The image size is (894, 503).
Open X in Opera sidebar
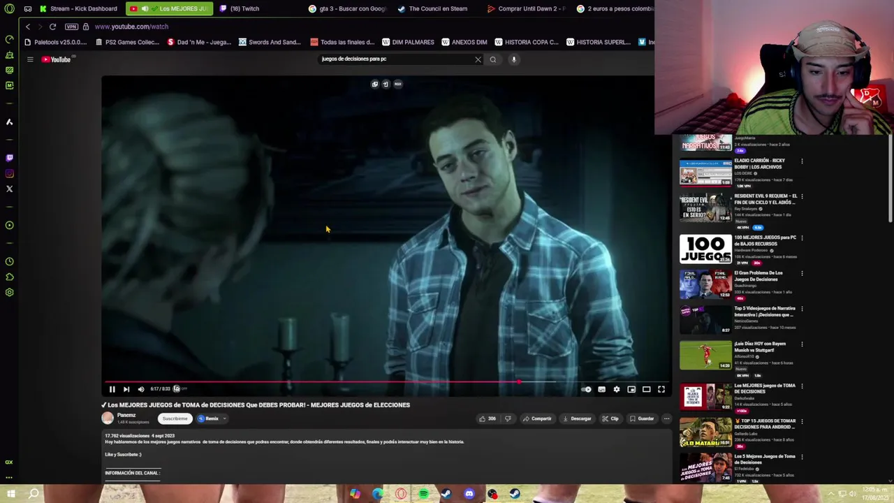[x=9, y=189]
